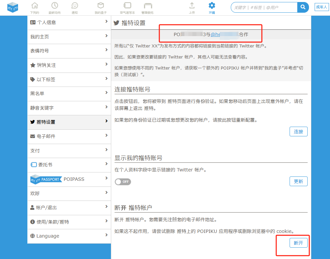
Task: Click the 断开 disconnect button
Action: (298, 243)
